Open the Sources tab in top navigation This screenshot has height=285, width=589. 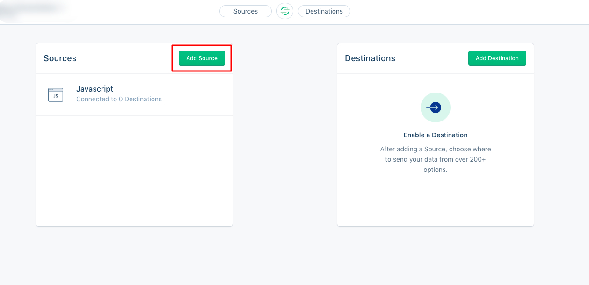pos(245,11)
